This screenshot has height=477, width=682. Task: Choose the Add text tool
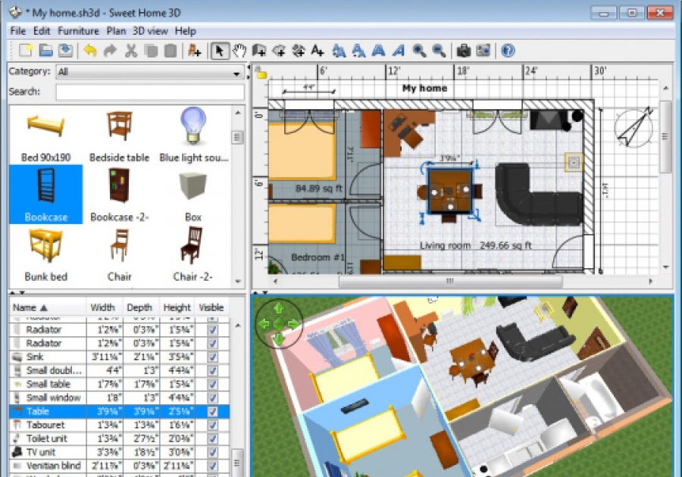click(x=318, y=51)
